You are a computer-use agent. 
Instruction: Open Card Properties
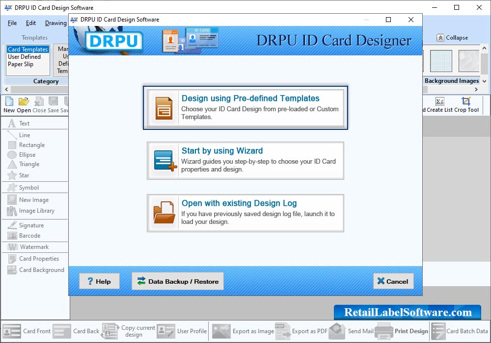coord(34,259)
